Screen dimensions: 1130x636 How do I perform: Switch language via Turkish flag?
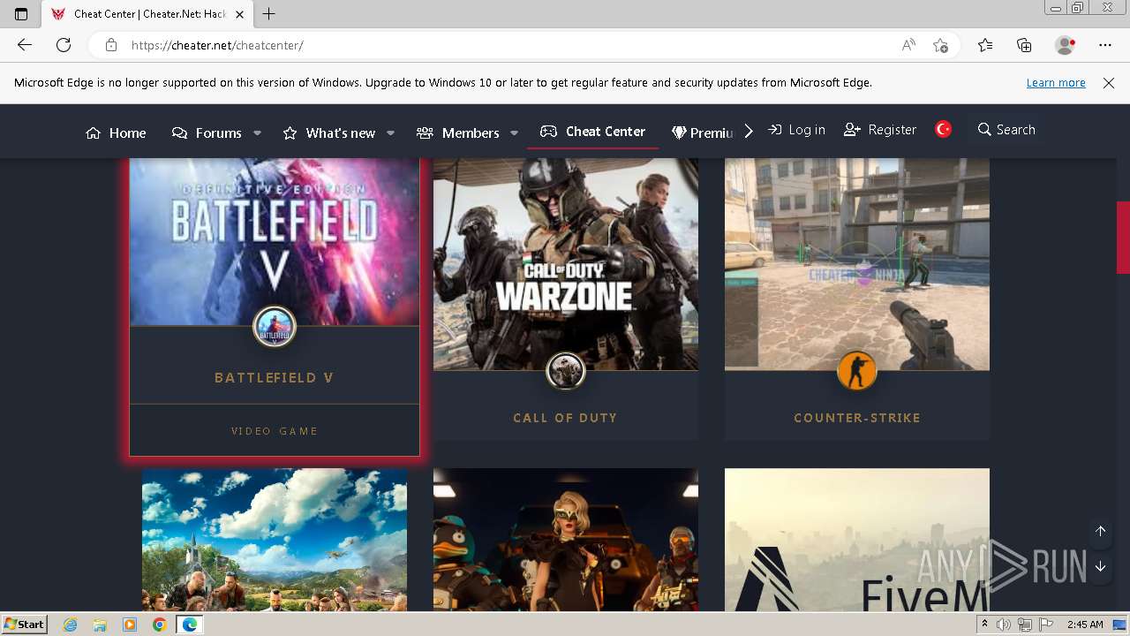click(944, 129)
